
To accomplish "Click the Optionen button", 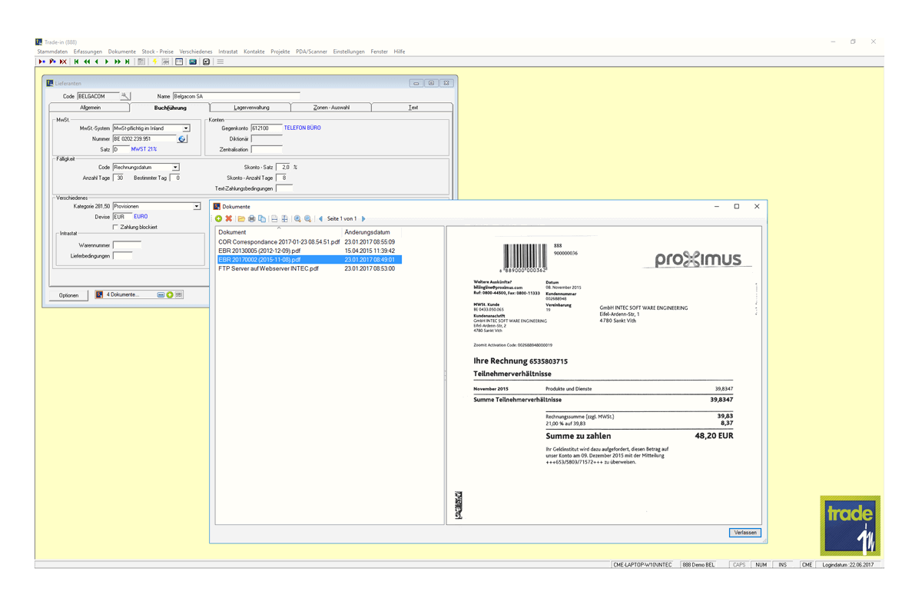I will [68, 295].
